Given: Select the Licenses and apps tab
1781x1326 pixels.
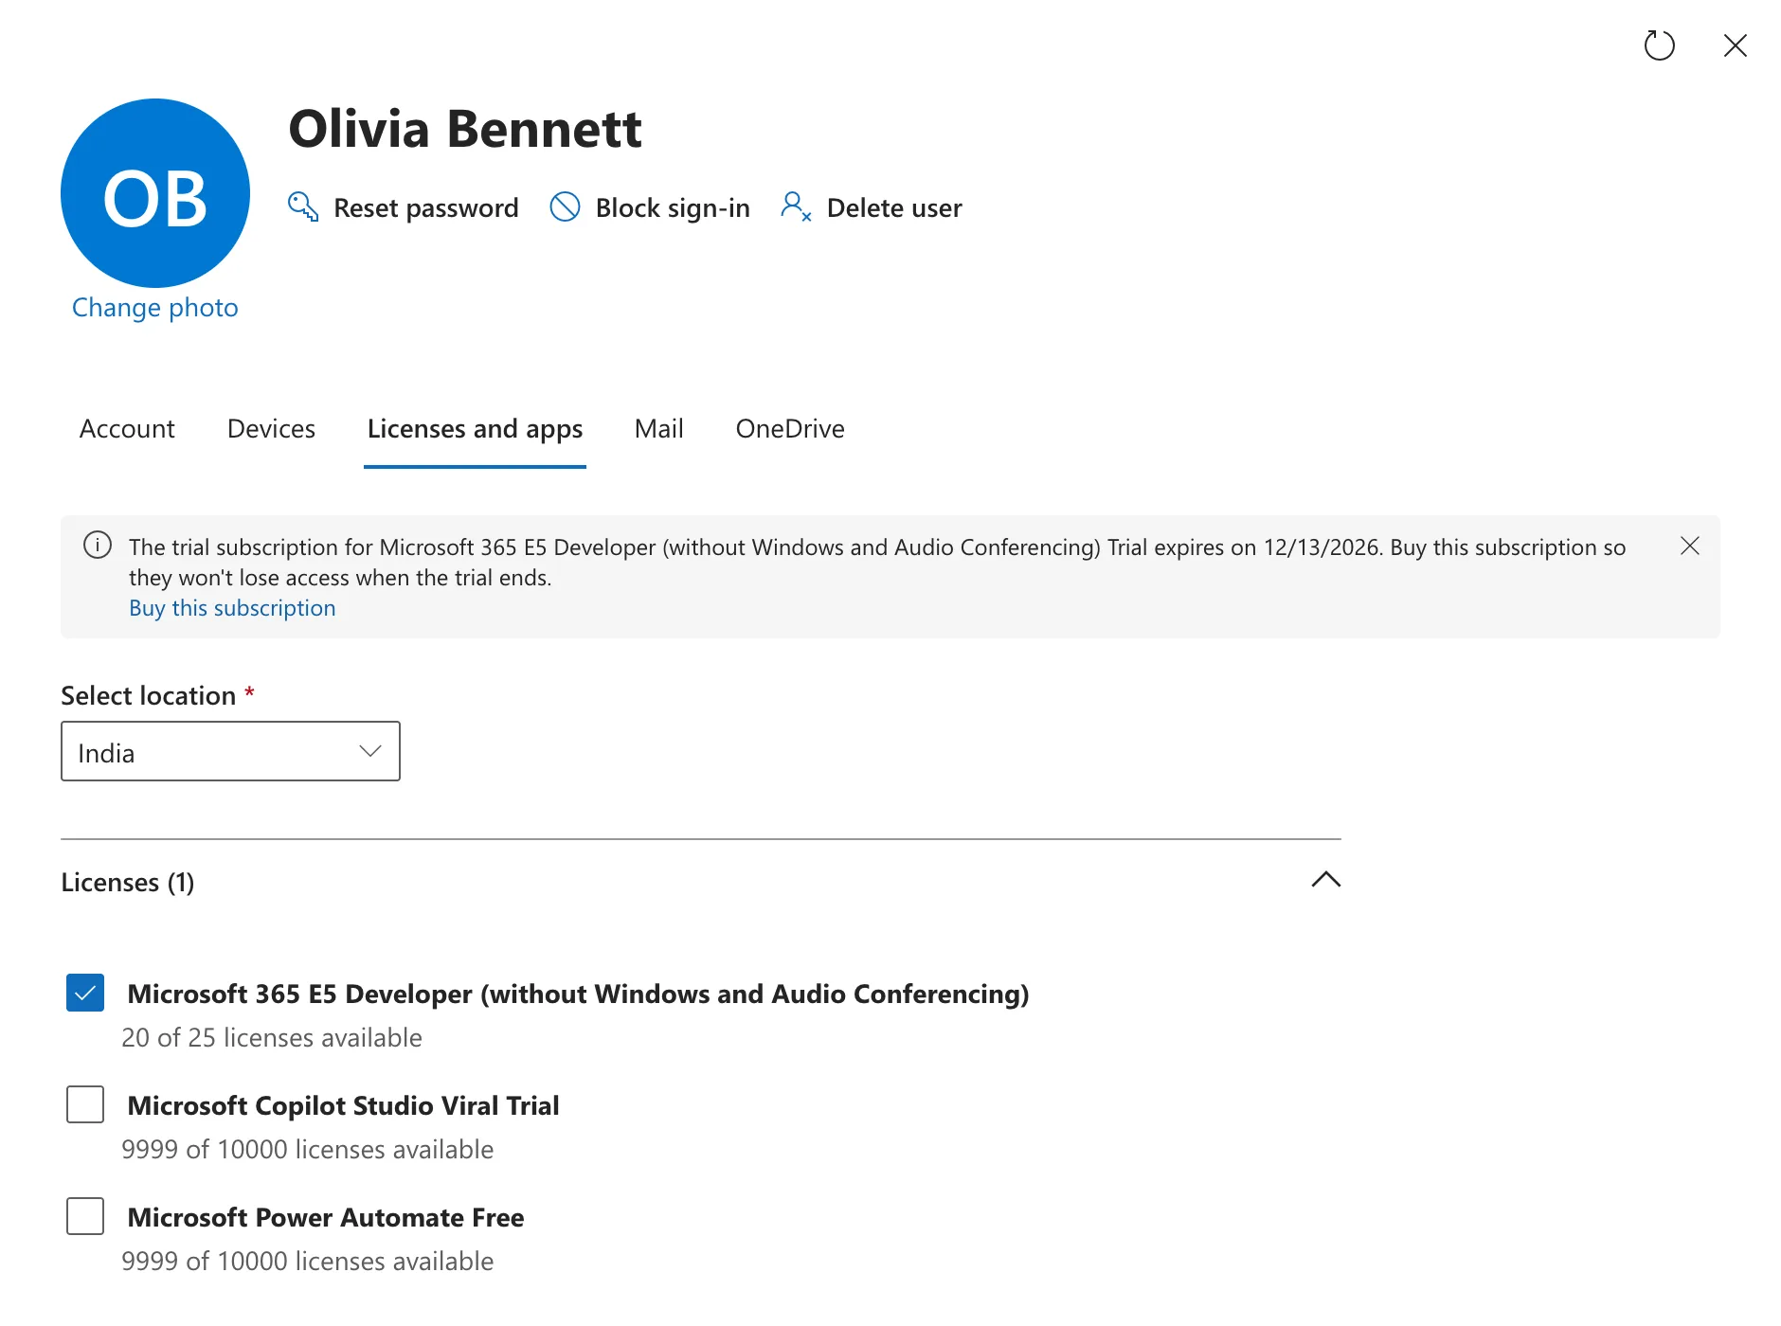Looking at the screenshot, I should coord(475,429).
